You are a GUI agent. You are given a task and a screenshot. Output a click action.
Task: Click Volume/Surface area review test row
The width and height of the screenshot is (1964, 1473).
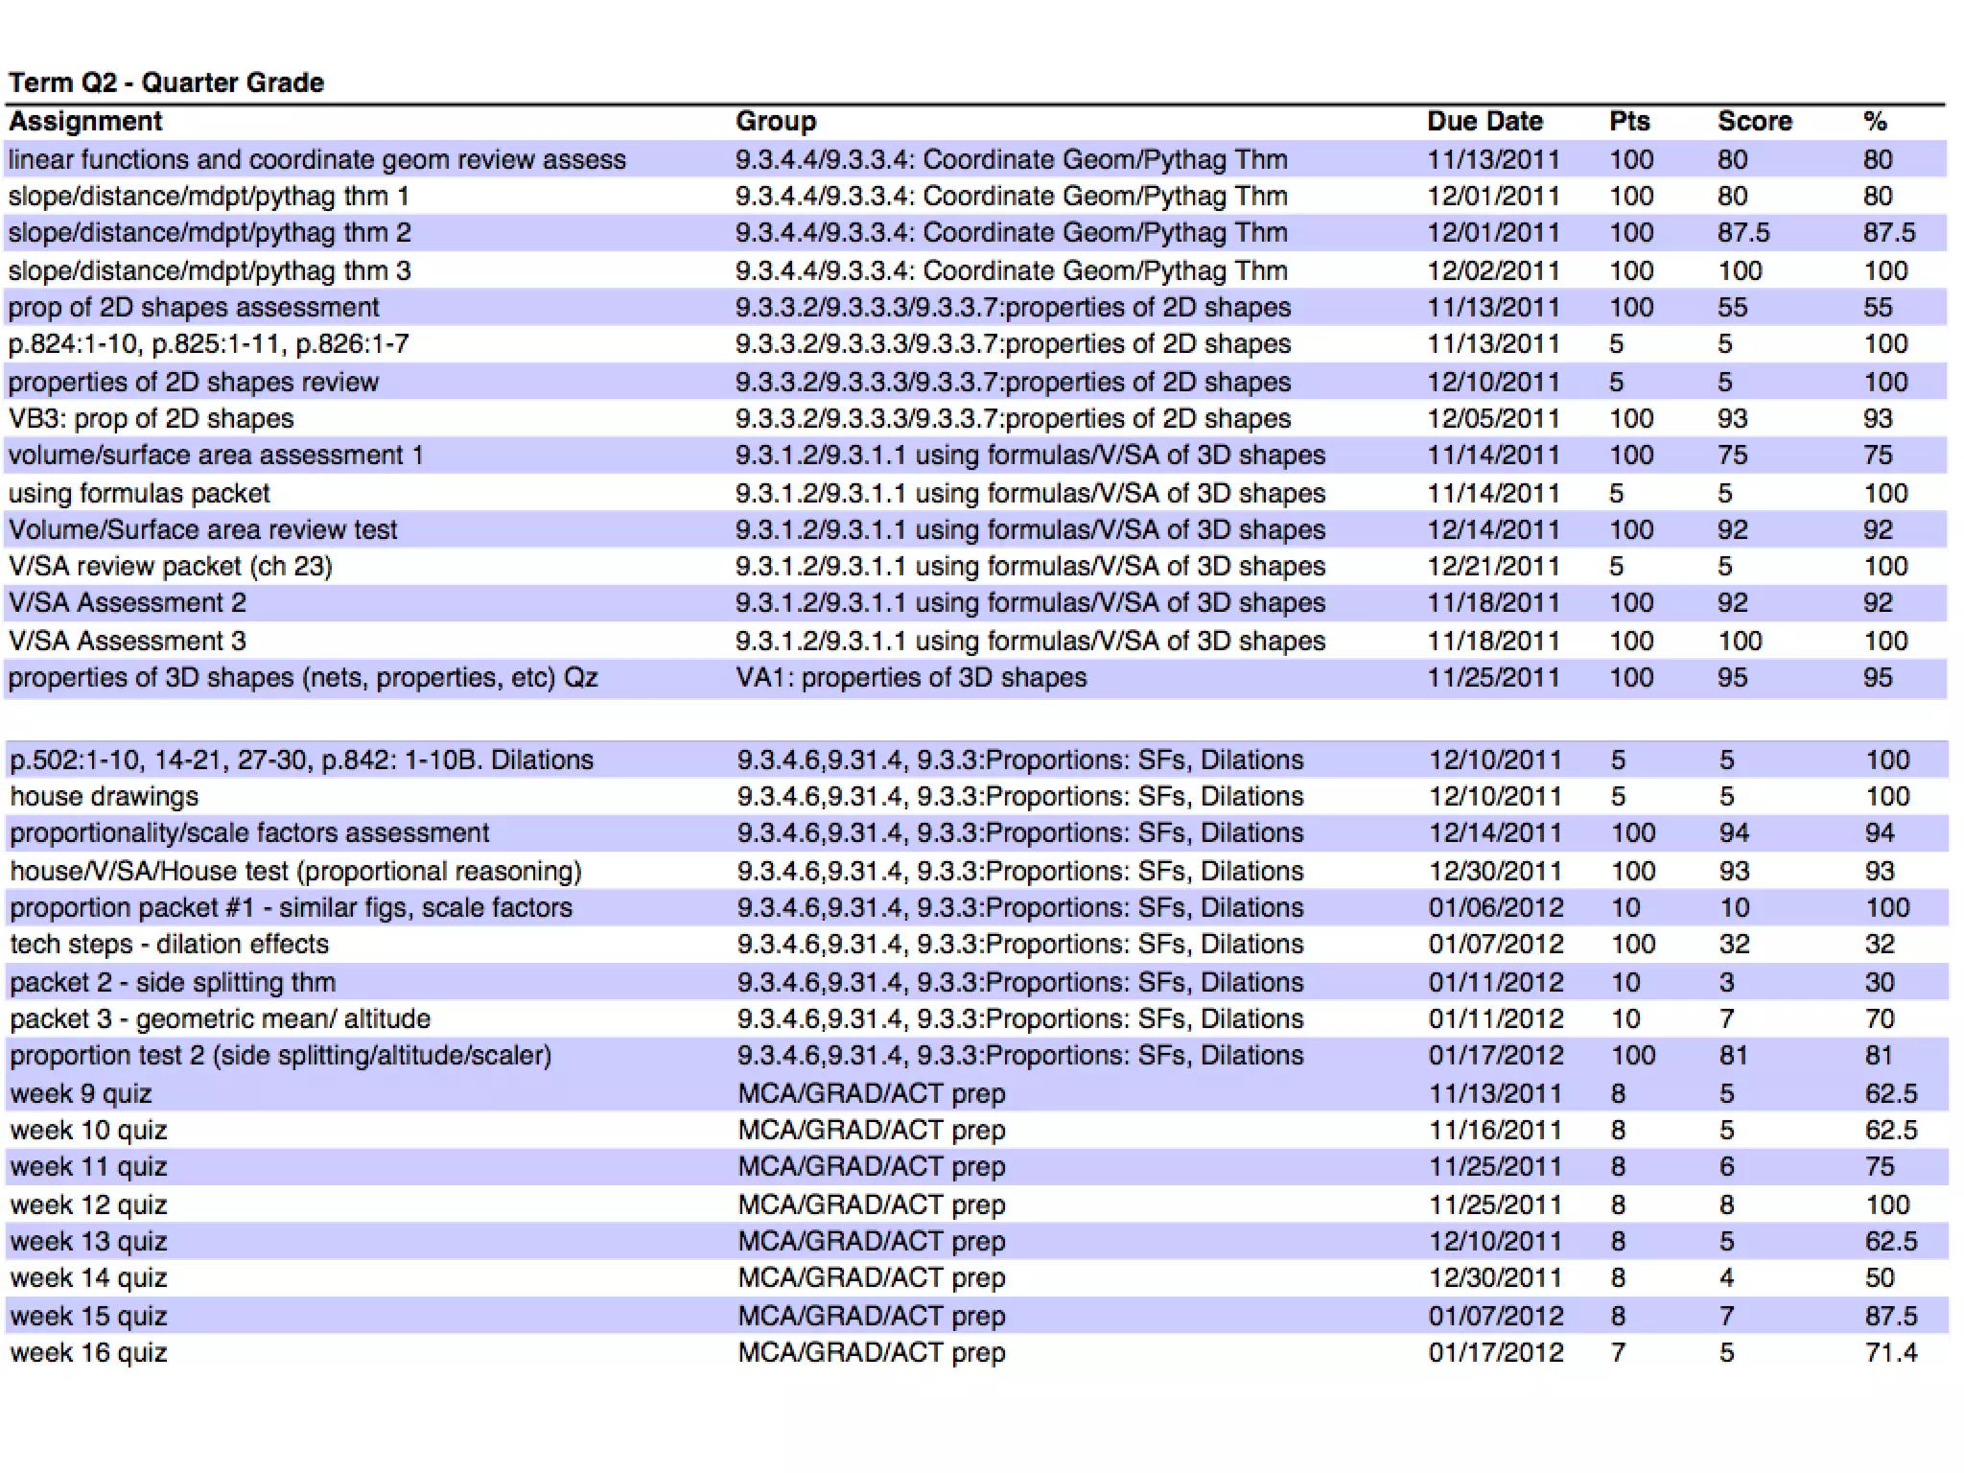202,530
